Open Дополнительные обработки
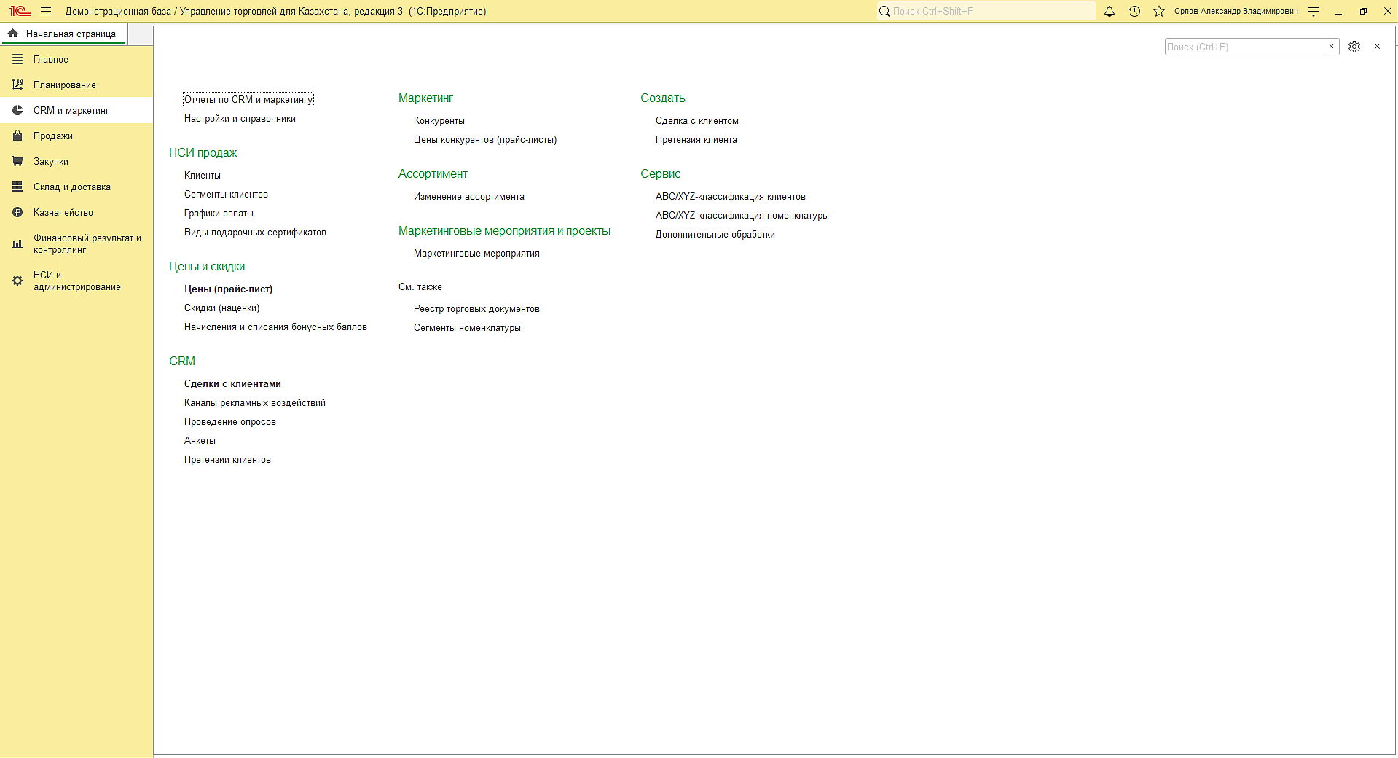This screenshot has height=758, width=1398. 715,234
